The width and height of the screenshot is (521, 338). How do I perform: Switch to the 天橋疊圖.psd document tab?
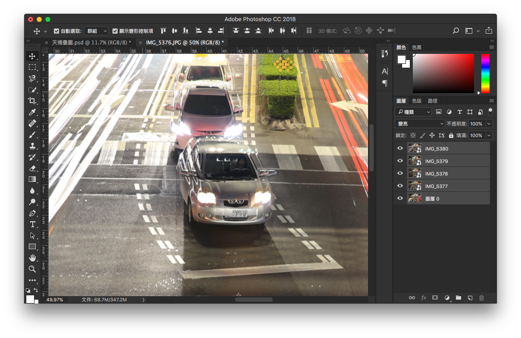pyautogui.click(x=91, y=42)
